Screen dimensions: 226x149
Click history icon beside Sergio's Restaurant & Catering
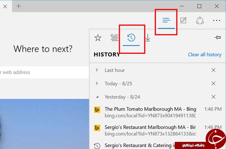point(97,146)
